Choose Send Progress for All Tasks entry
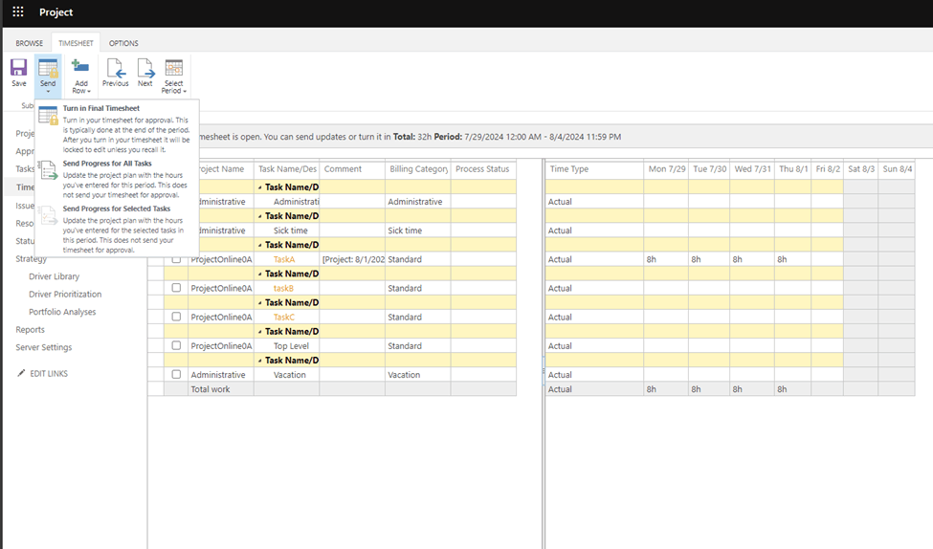This screenshot has width=933, height=549. click(117, 179)
